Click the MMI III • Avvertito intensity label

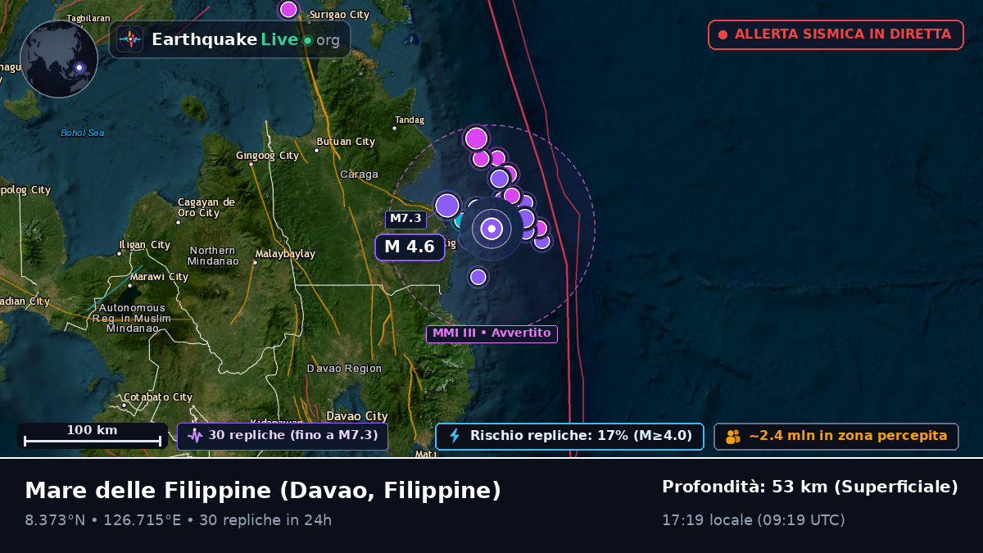(x=491, y=333)
